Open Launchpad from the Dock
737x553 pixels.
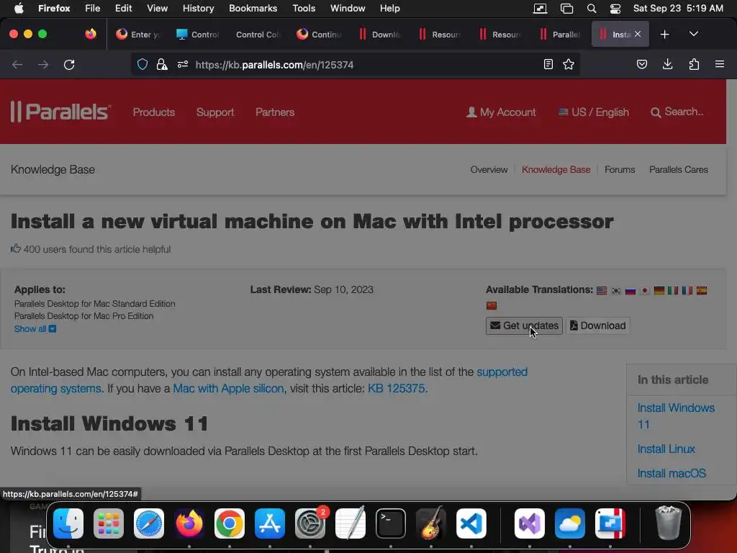point(109,523)
